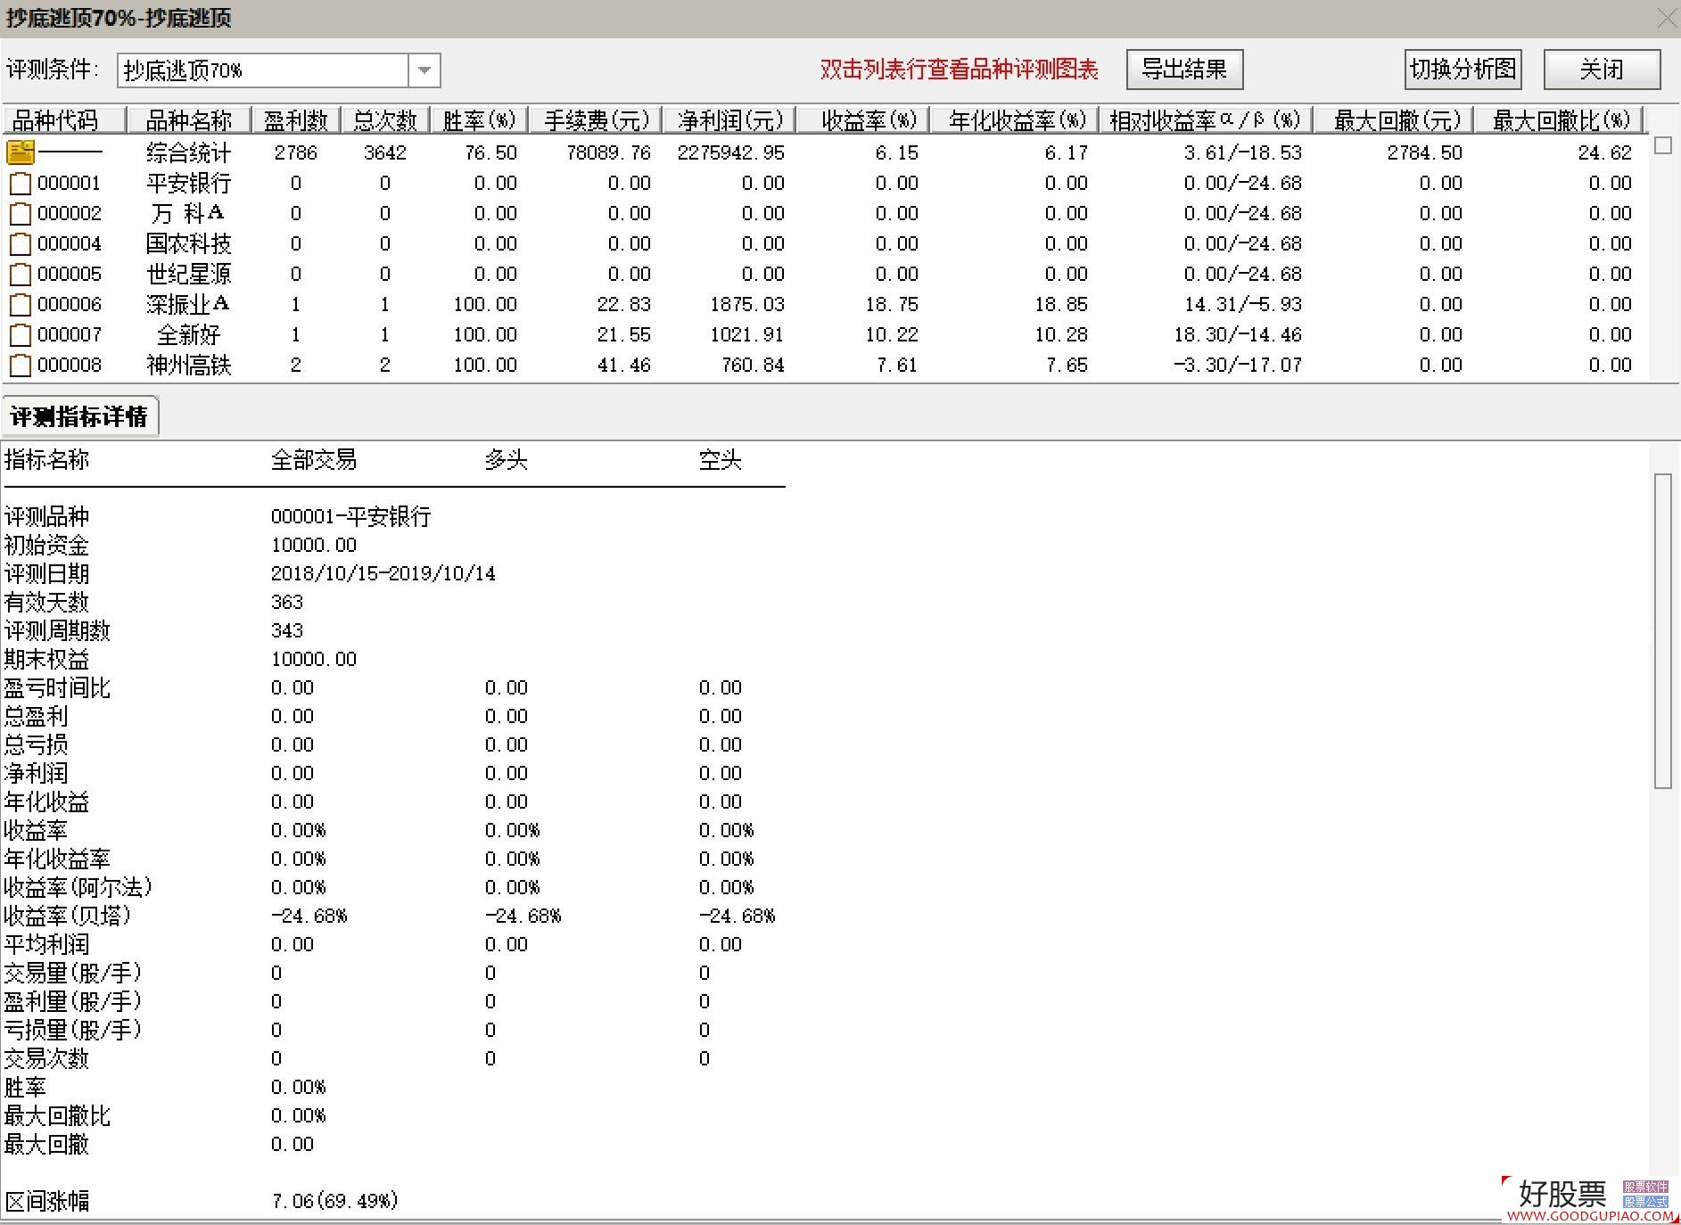
Task: Click the 有效天数 value 363
Action: click(287, 602)
